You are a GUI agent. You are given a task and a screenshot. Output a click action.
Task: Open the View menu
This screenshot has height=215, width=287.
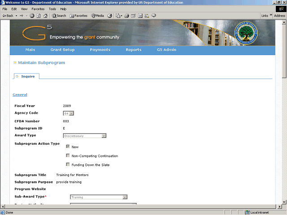24,9
